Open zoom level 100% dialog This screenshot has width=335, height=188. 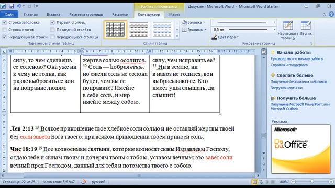click(x=283, y=182)
